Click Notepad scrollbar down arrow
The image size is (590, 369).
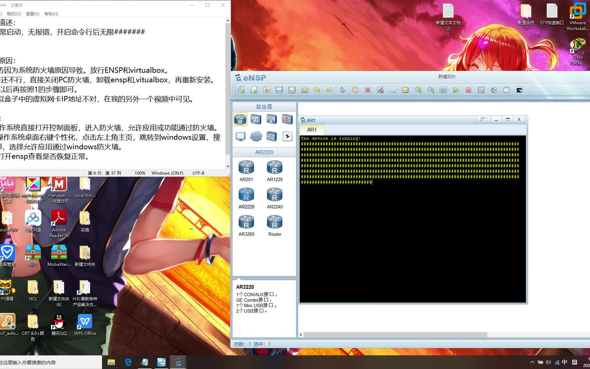(228, 166)
